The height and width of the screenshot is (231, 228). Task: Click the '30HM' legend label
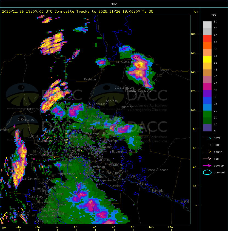coord(217,145)
